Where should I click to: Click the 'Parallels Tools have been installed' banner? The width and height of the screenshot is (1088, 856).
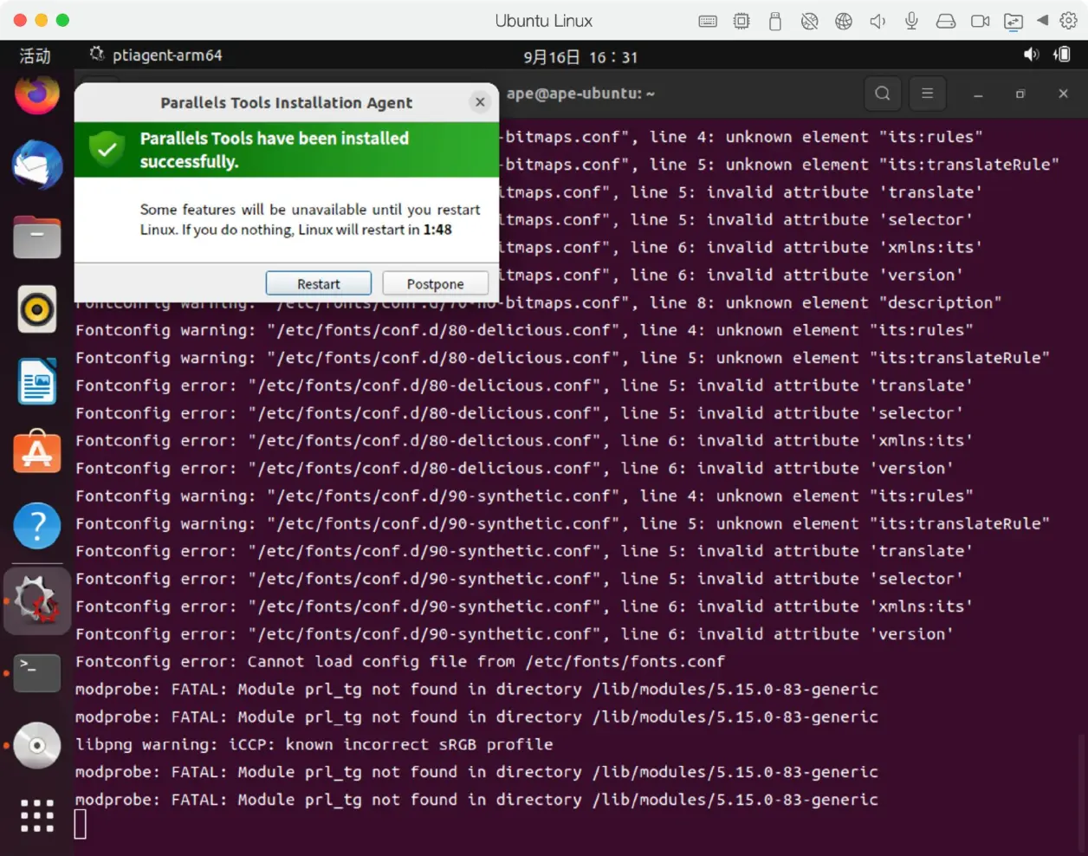tap(286, 150)
